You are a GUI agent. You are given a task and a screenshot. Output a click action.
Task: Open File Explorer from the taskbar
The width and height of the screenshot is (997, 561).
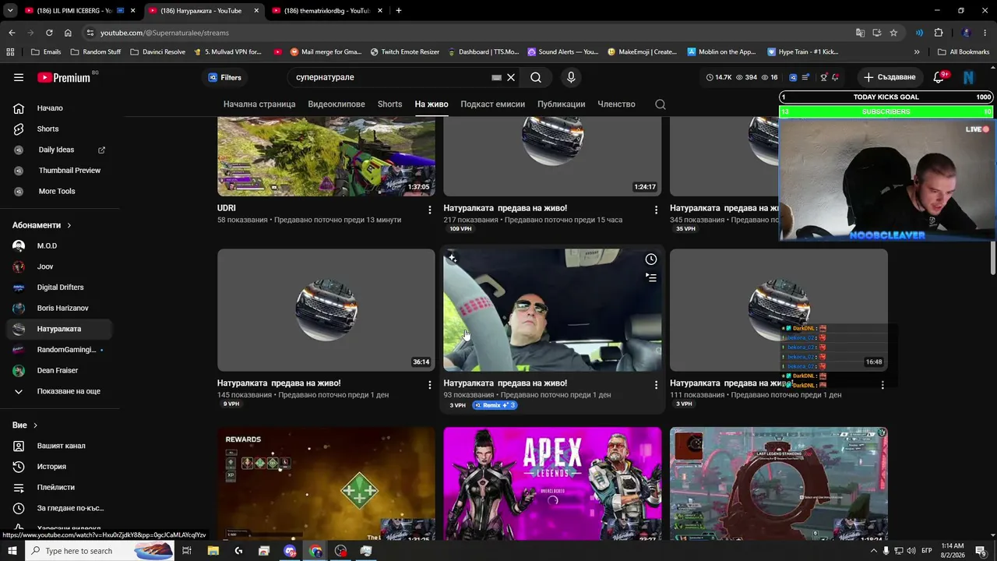pyautogui.click(x=213, y=551)
